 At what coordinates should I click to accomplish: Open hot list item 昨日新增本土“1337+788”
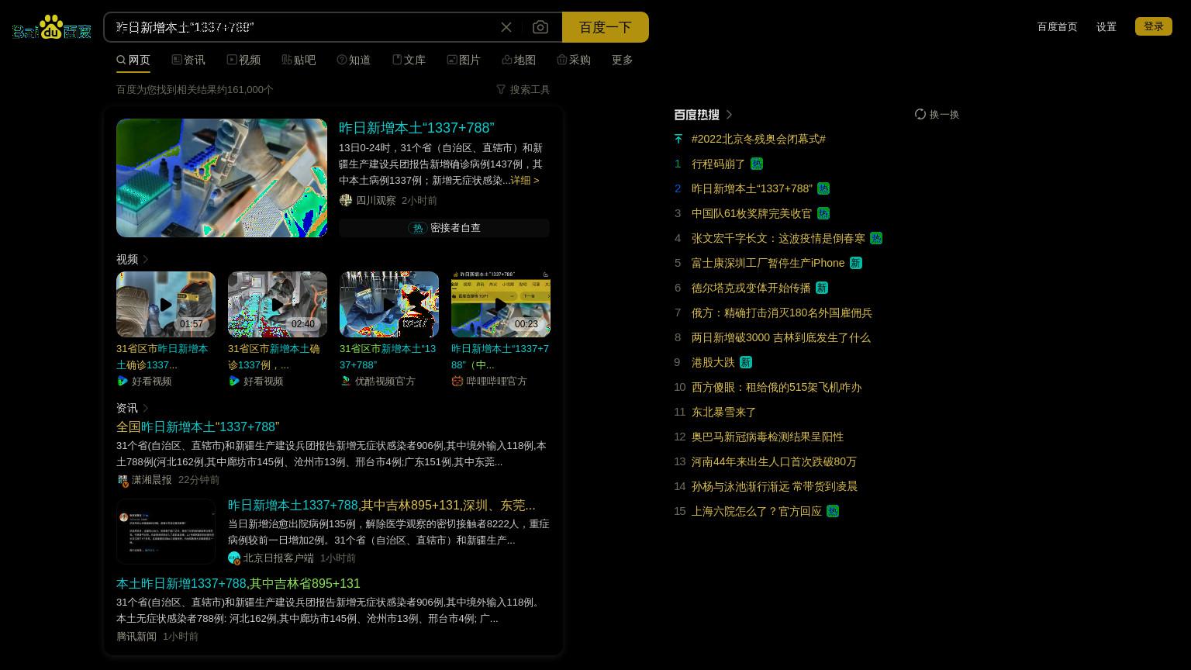point(752,188)
